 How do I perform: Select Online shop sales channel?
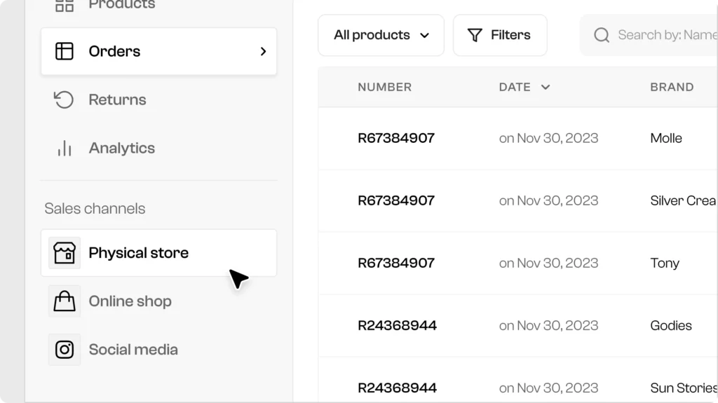130,301
